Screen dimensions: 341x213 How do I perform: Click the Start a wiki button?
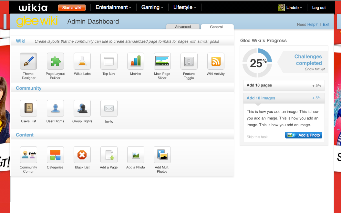tap(72, 8)
